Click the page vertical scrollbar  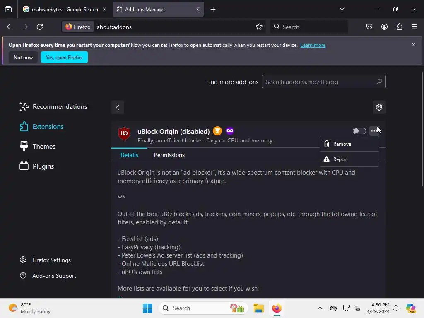click(x=422, y=129)
